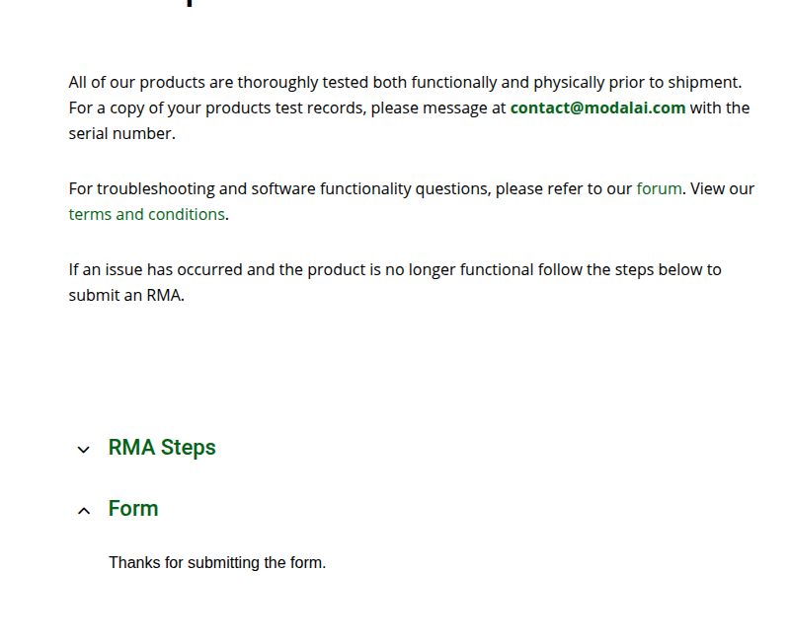Open the forum link

659,188
